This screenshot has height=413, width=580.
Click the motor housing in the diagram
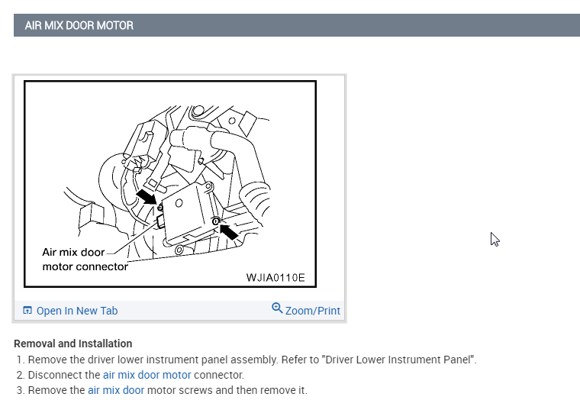[188, 214]
